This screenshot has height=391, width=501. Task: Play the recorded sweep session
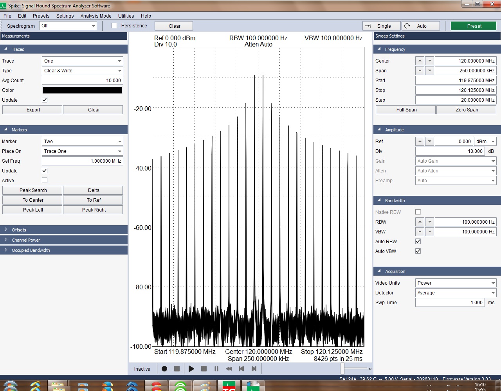(x=191, y=369)
